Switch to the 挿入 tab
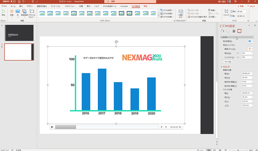The image size is (258, 151). tap(21, 6)
